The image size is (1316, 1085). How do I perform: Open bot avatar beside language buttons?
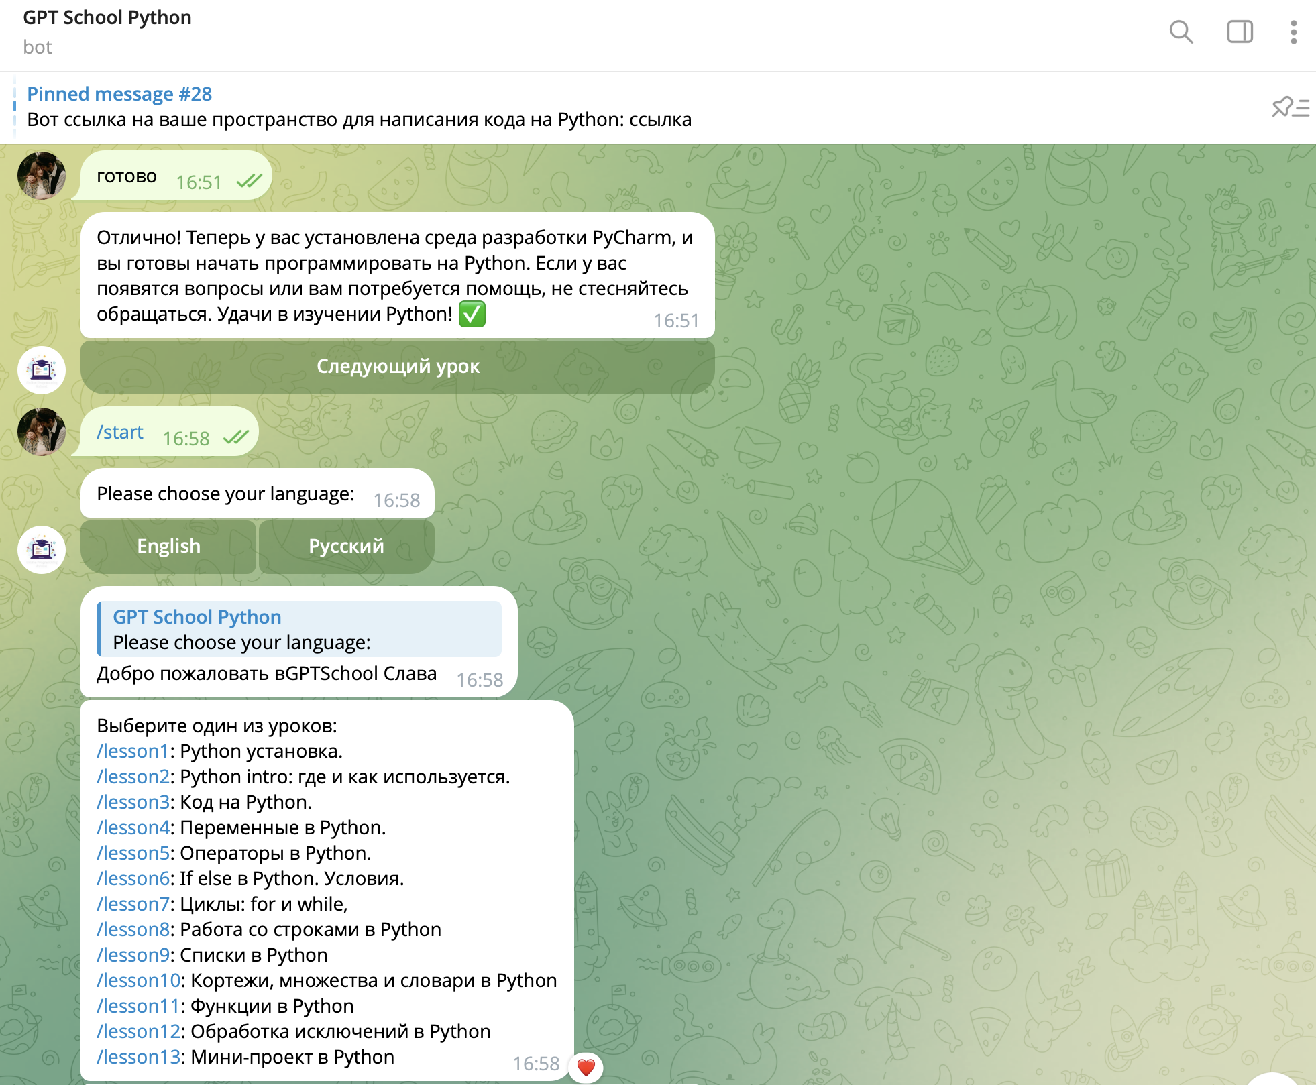pos(42,550)
